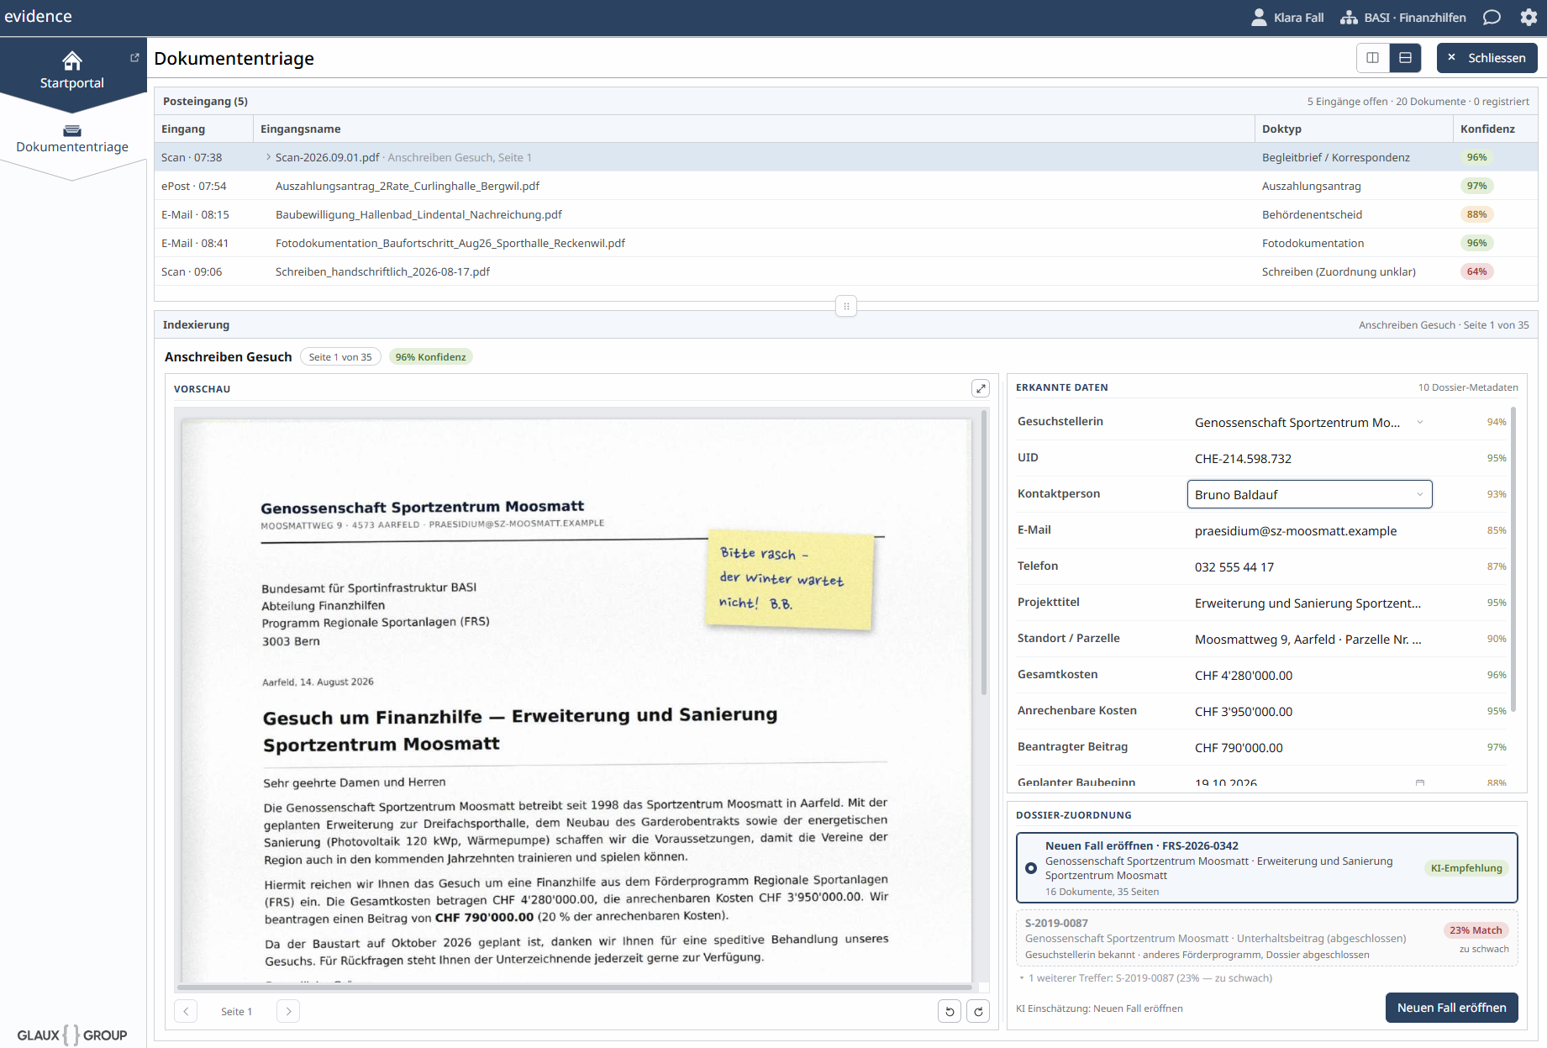Rotate the preview clockwise
This screenshot has height=1048, width=1547.
point(978,1011)
